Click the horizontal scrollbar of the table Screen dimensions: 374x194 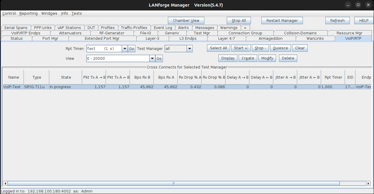click(x=173, y=183)
